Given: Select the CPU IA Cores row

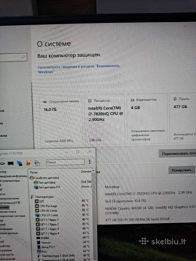Looking at the screenshot, I should click(x=62, y=211).
